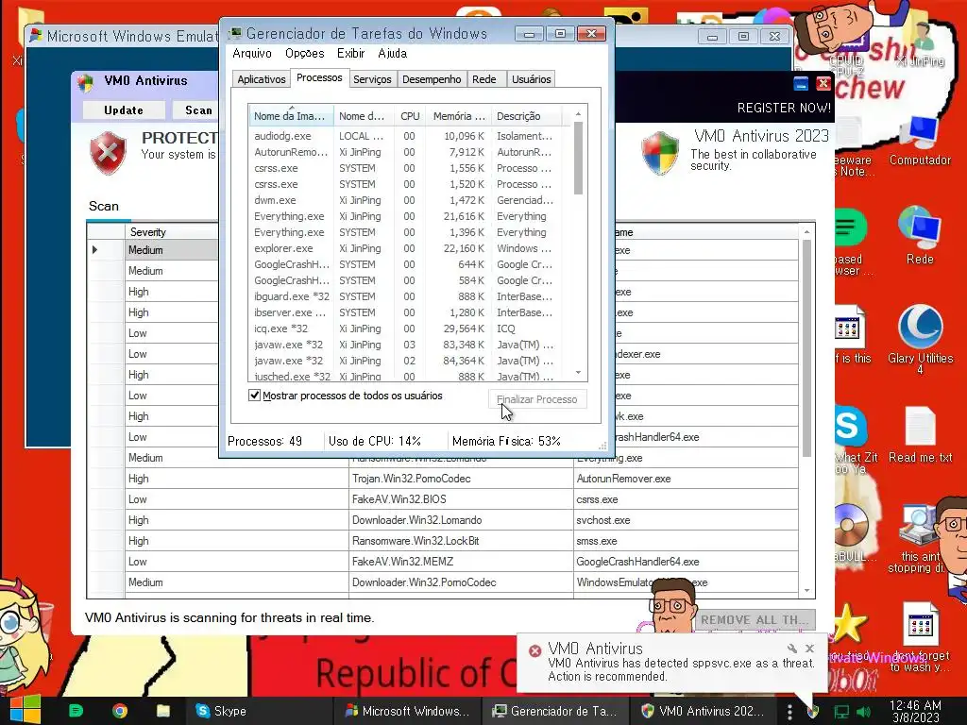Click REMOVE ALL THREATS button
This screenshot has width=967, height=725.
[754, 619]
